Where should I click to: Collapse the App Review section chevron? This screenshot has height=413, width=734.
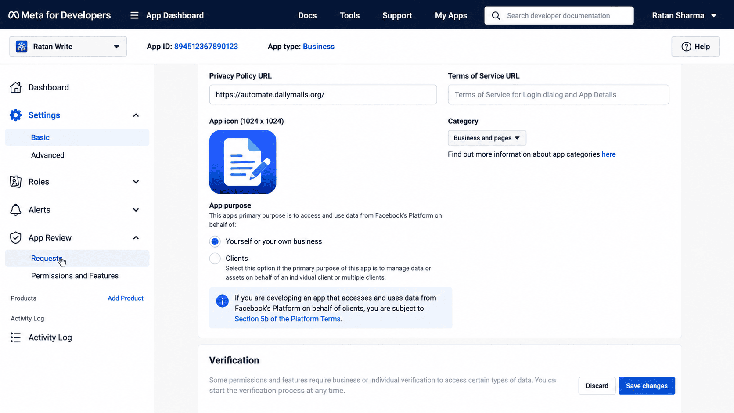point(136,238)
